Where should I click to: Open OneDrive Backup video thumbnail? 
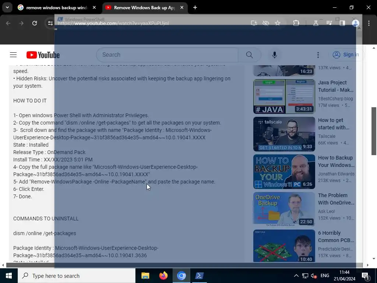point(284,209)
